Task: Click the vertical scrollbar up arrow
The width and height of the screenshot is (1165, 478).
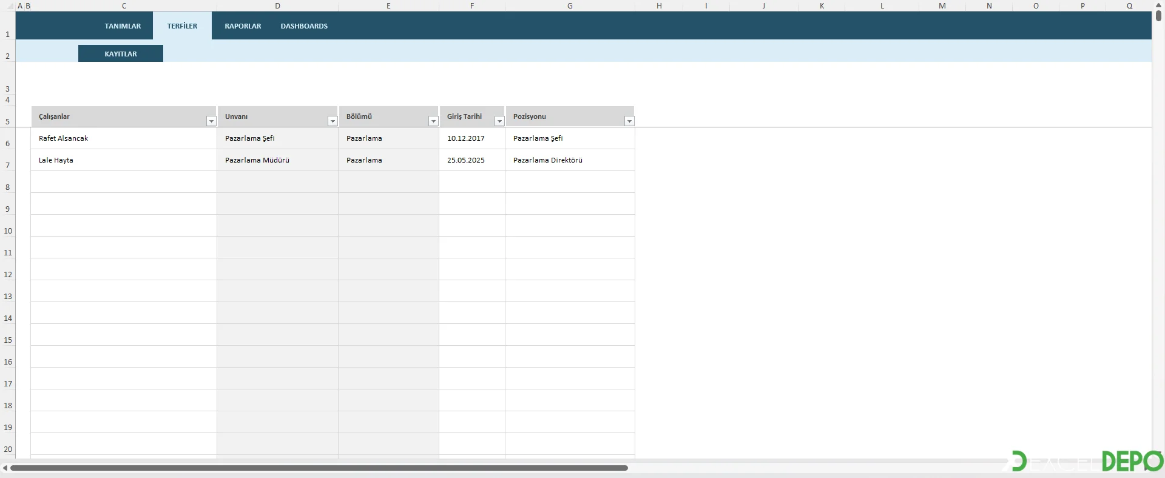Action: click(x=1158, y=5)
